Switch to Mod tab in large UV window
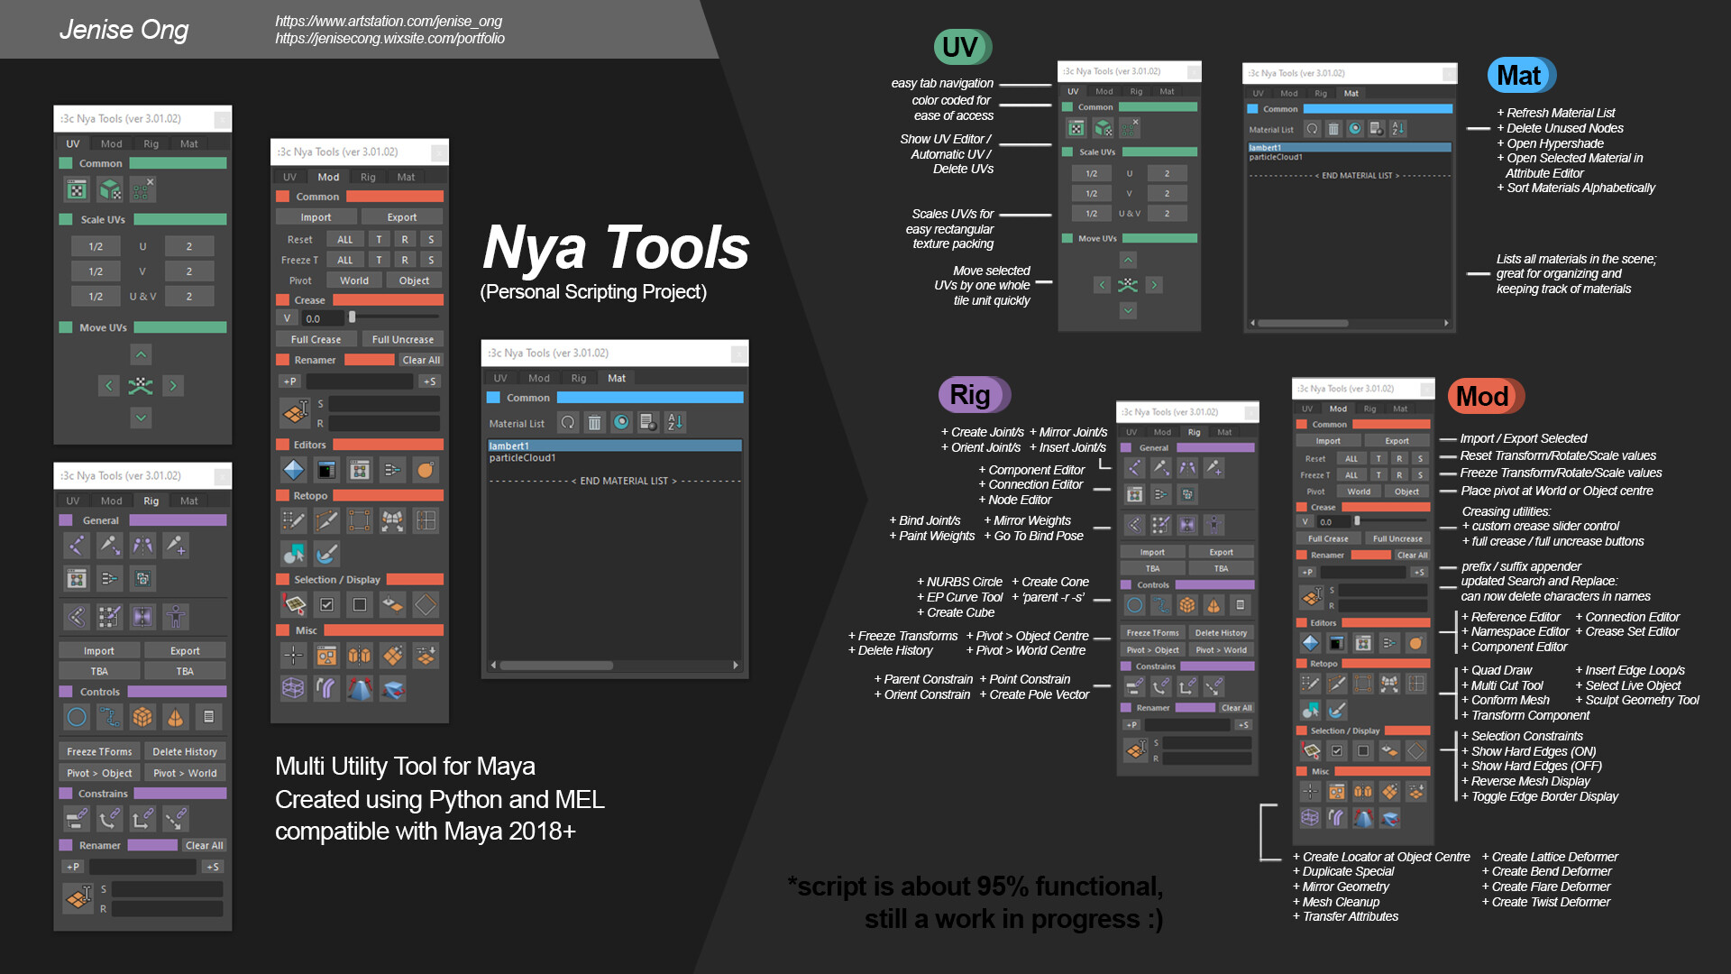This screenshot has width=1731, height=974. pos(112,143)
